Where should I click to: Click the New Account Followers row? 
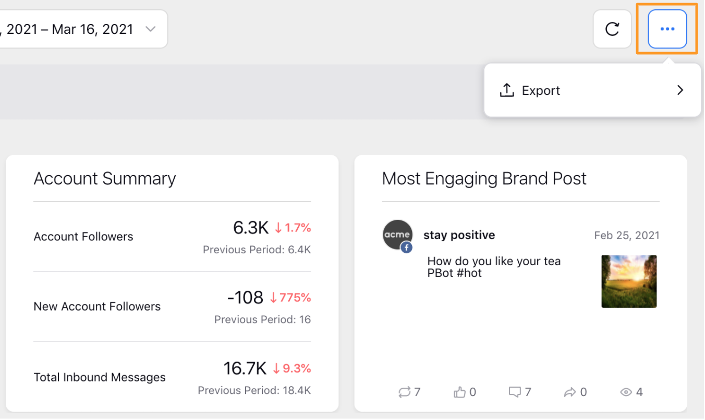(x=172, y=306)
